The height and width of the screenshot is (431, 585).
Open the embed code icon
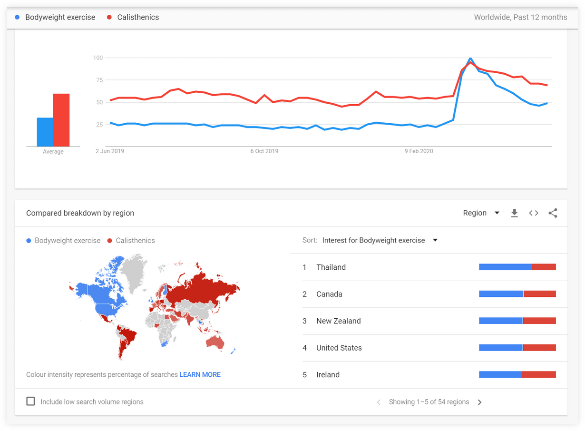coord(534,213)
